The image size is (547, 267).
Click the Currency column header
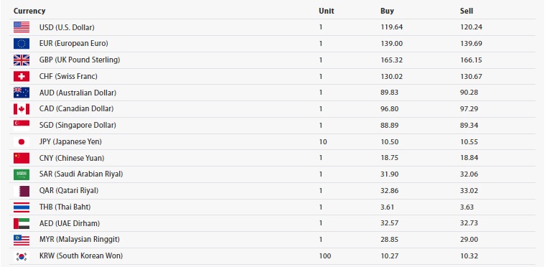click(29, 11)
